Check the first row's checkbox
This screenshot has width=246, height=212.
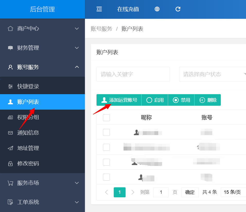coord(106,132)
